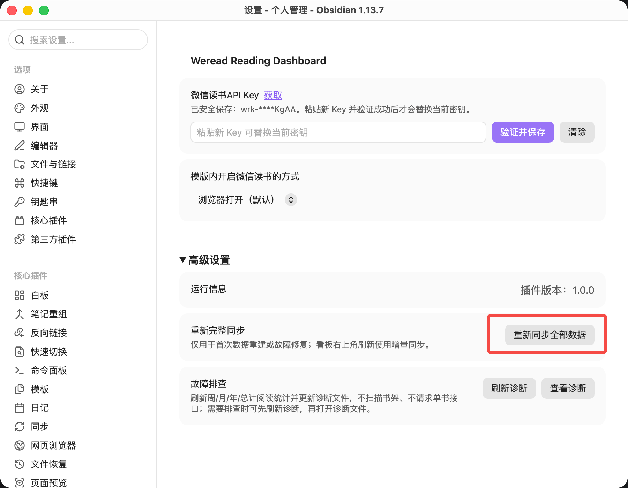
Task: Click the 快捷键 command-key icon
Action: [20, 183]
